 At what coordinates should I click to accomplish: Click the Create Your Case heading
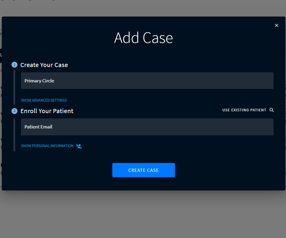(x=44, y=65)
